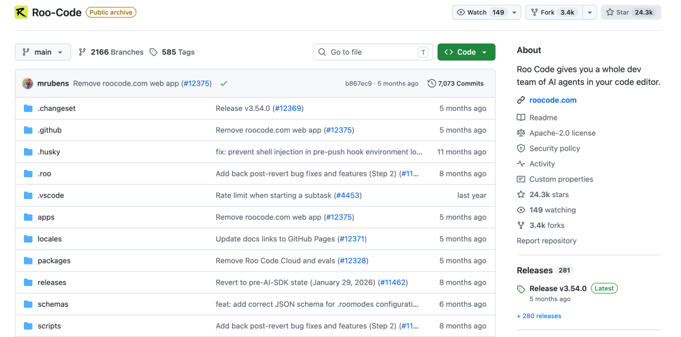
Task: Click 'Rate limit when starting a subtask' commit message
Action: pyautogui.click(x=274, y=195)
